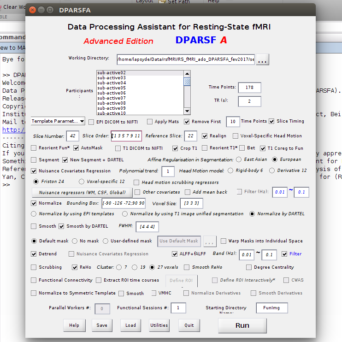Viewport: 342px width, 342px height.
Task: Select Normalize by T1 image unified segmentation
Action: point(125,214)
